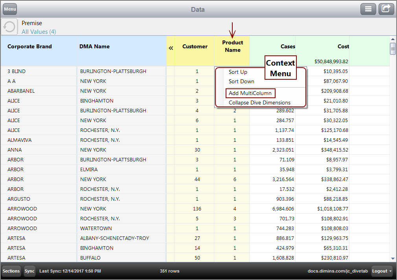Select Sort Up from context menu

pyautogui.click(x=238, y=72)
